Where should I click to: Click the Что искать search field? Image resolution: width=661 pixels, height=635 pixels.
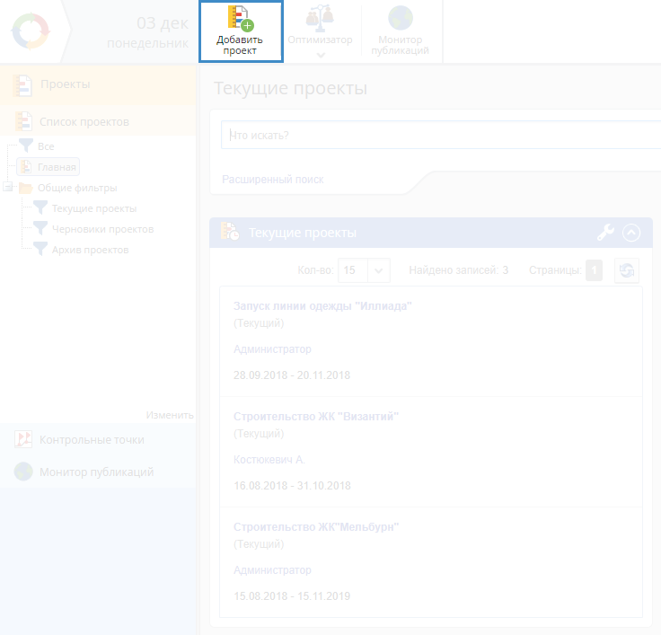pyautogui.click(x=440, y=136)
